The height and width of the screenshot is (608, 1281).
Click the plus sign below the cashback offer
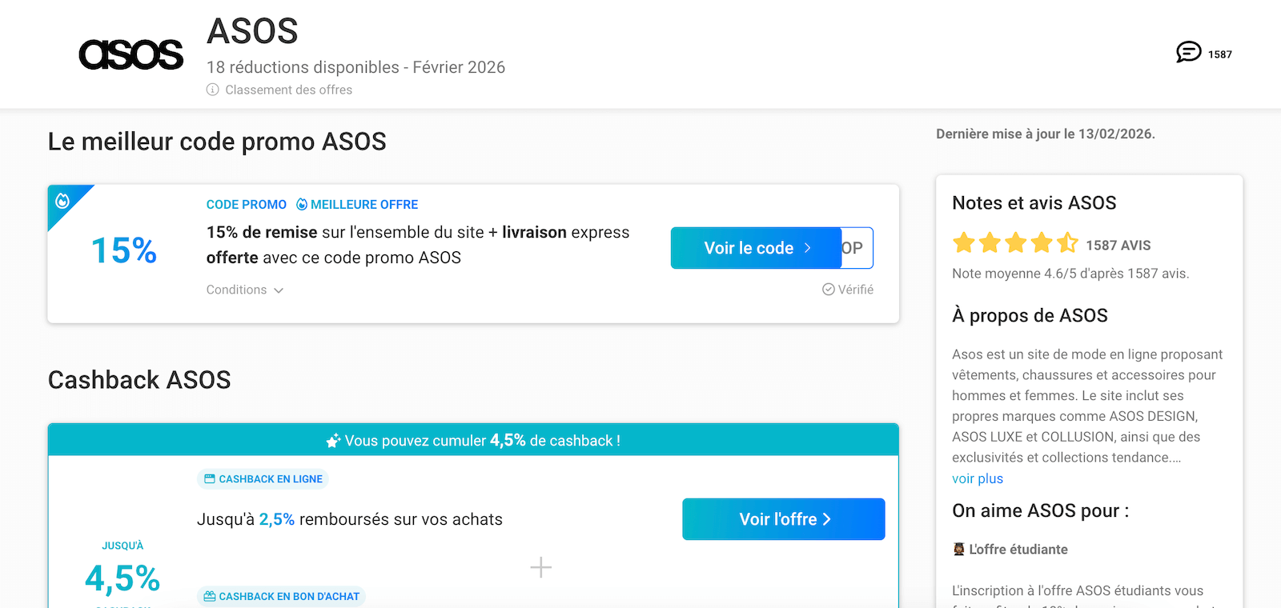click(541, 567)
